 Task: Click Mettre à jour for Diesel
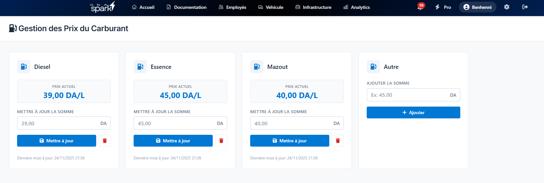tap(56, 141)
